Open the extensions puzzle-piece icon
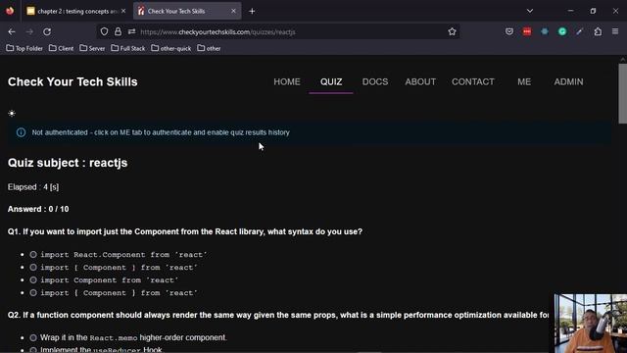 click(598, 31)
